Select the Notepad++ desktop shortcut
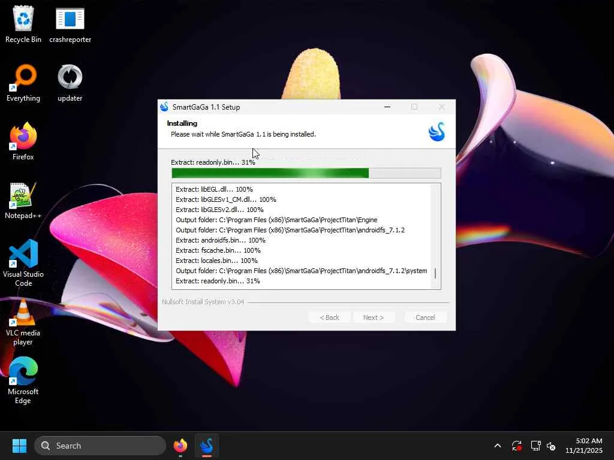This screenshot has height=460, width=614. (23, 200)
